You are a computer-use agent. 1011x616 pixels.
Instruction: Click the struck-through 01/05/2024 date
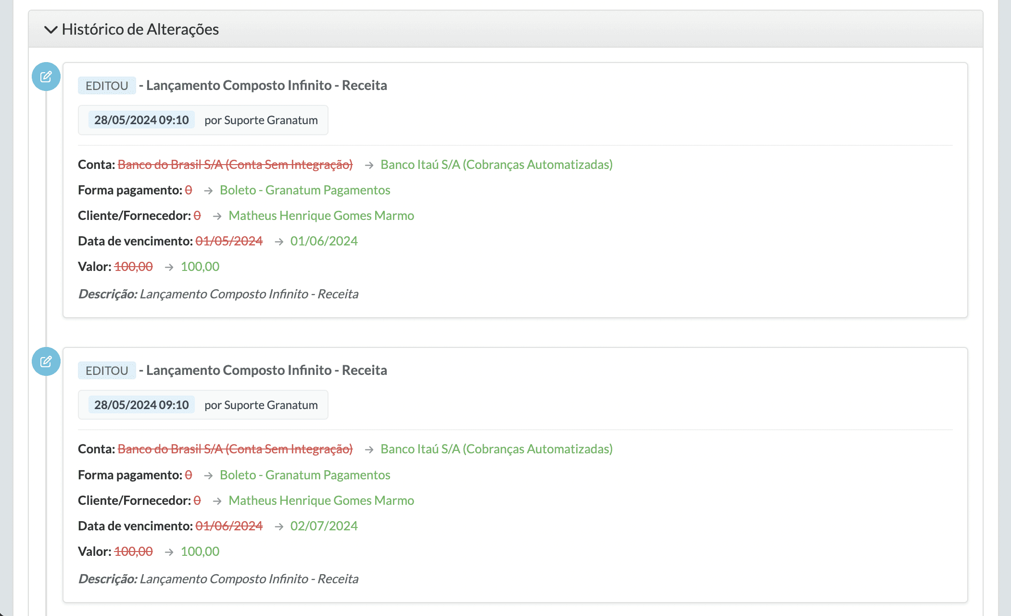(229, 241)
